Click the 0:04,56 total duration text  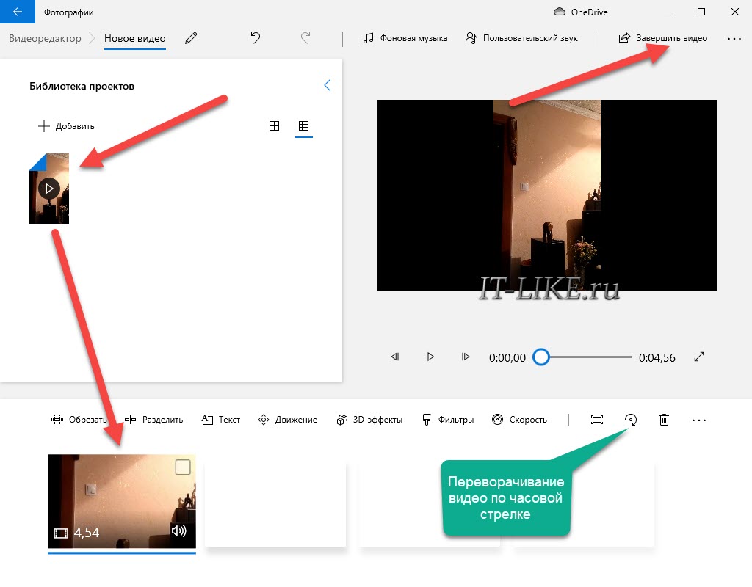coord(657,357)
